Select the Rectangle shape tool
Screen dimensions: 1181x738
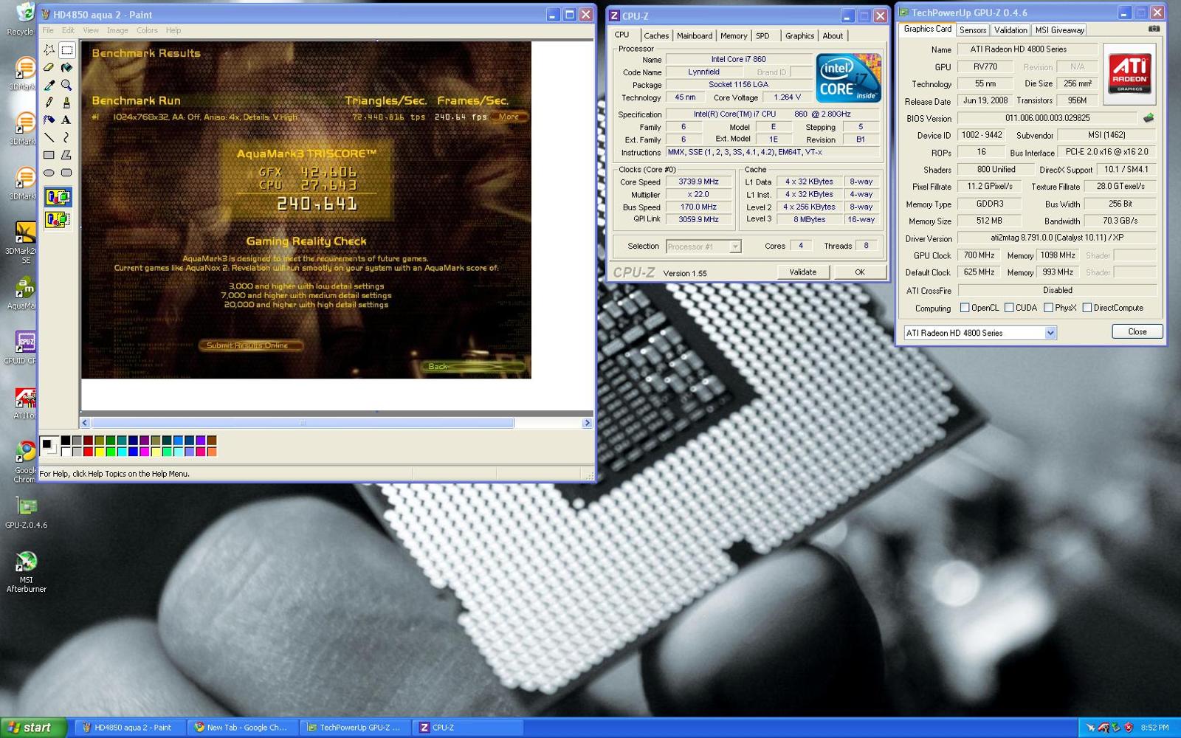49,155
